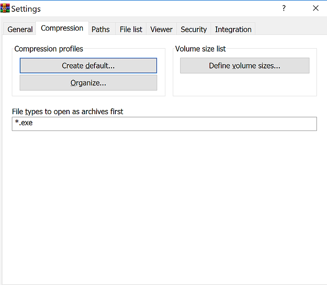The height and width of the screenshot is (285, 327).
Task: Select the Compression tab
Action: point(62,28)
